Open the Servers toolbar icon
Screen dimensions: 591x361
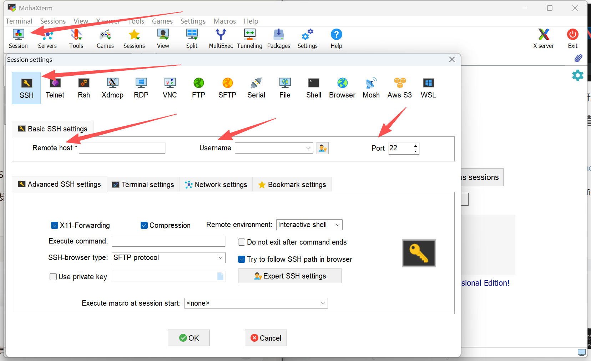point(47,39)
